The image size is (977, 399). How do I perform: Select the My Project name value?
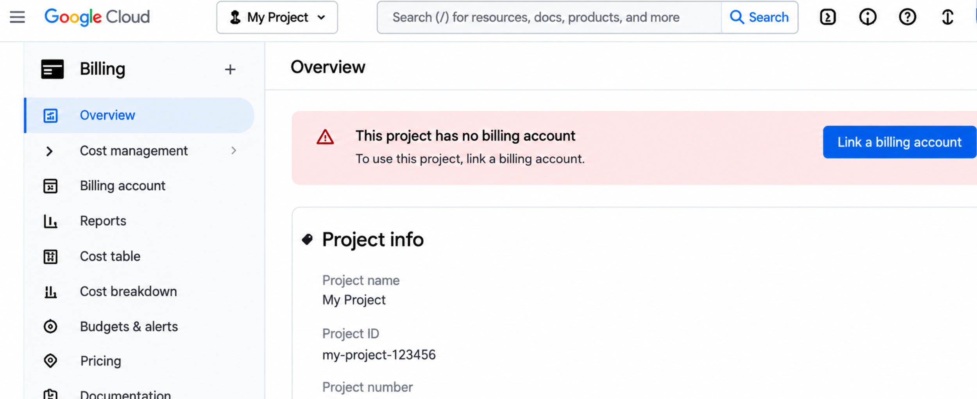354,300
